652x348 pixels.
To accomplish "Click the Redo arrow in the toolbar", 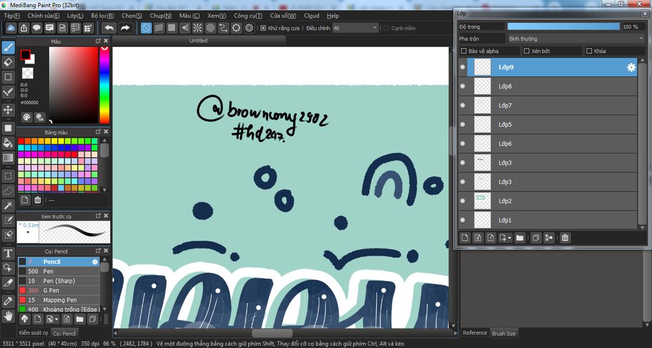I will (x=125, y=28).
